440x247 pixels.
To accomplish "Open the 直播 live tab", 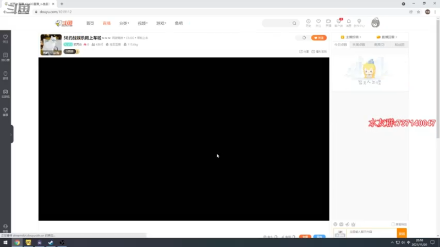I will [107, 24].
